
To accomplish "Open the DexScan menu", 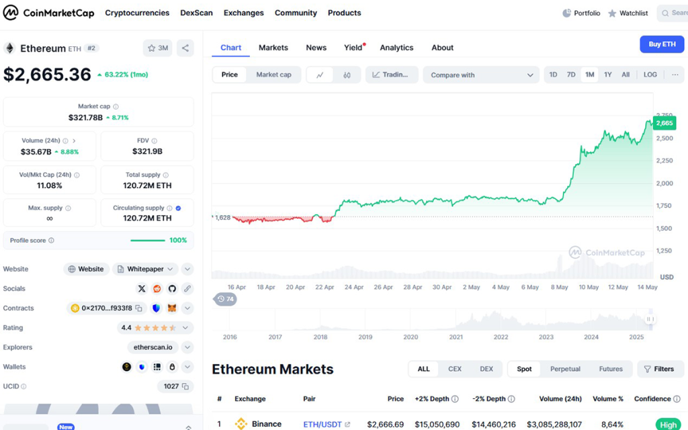I will point(196,13).
